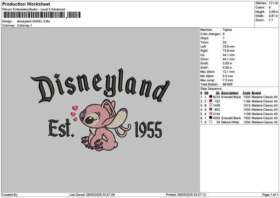This screenshot has width=280, height=198.
Task: Click the 'Natural White' description
Action: coord(230,122)
